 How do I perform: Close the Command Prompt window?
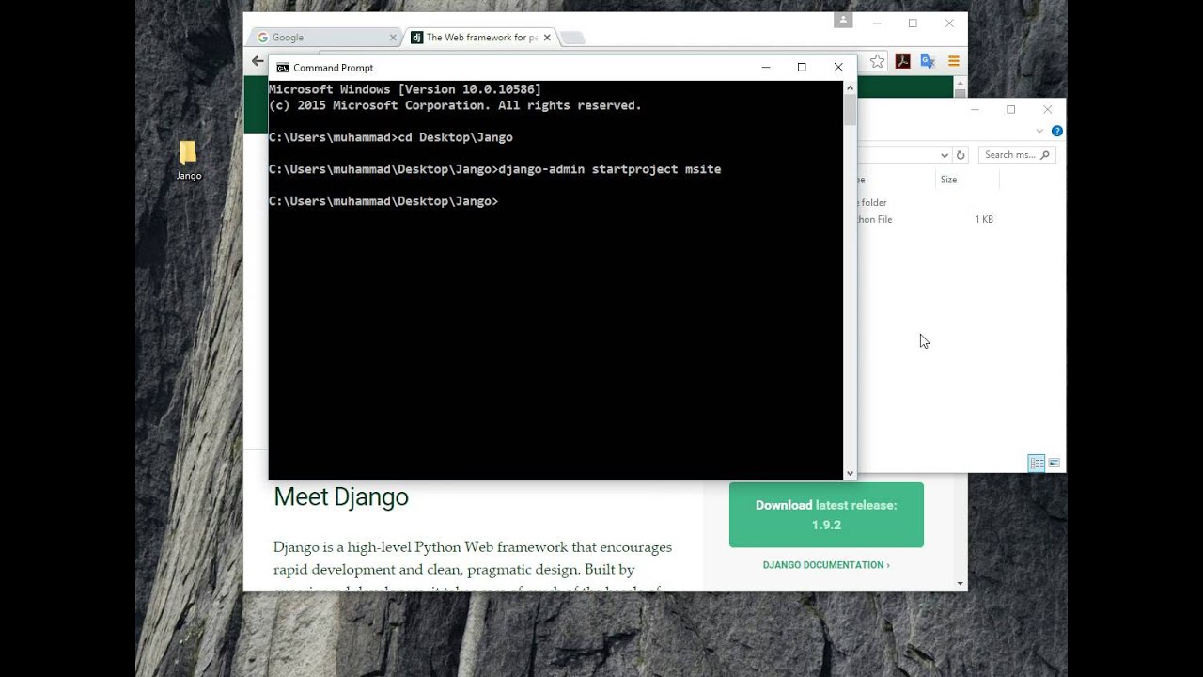point(838,67)
